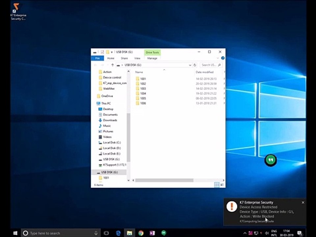
Task: Click the file list horizontal scrollbar
Action: 164,180
